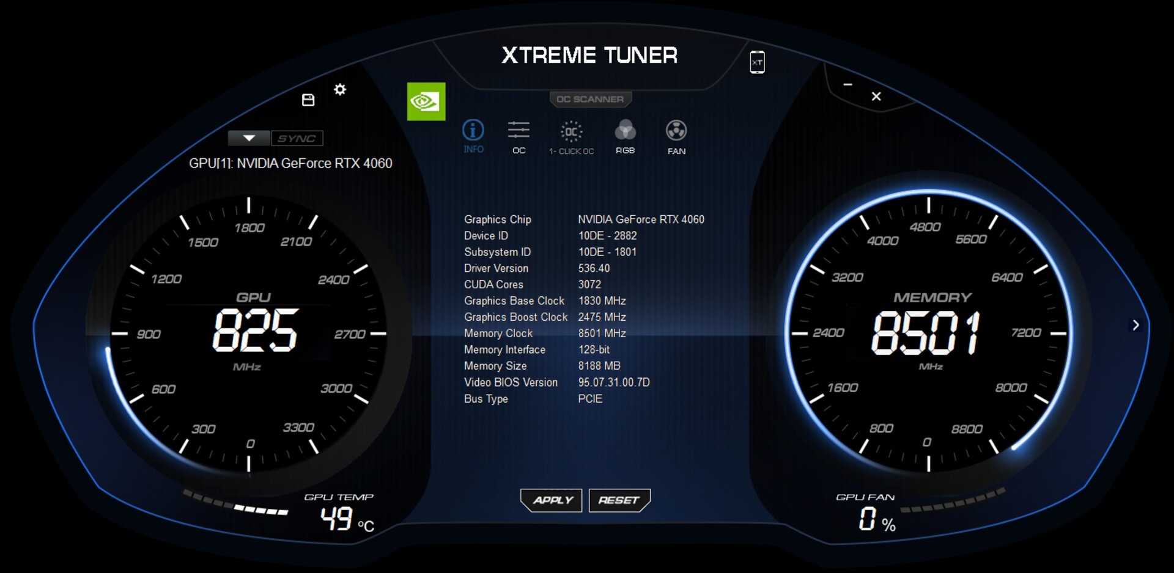Click the 7200 mark on memory gauge
1174x573 pixels.
(1025, 333)
